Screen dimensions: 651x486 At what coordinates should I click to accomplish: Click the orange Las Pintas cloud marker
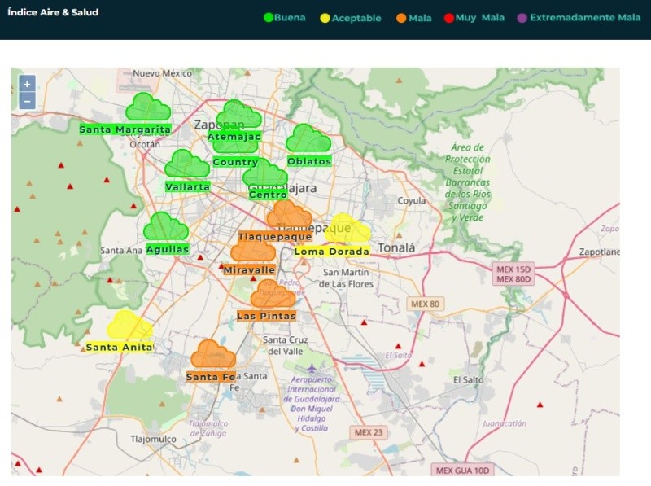pos(273,295)
